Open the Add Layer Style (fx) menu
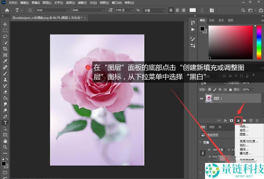The width and height of the screenshot is (264, 179). [x=225, y=121]
